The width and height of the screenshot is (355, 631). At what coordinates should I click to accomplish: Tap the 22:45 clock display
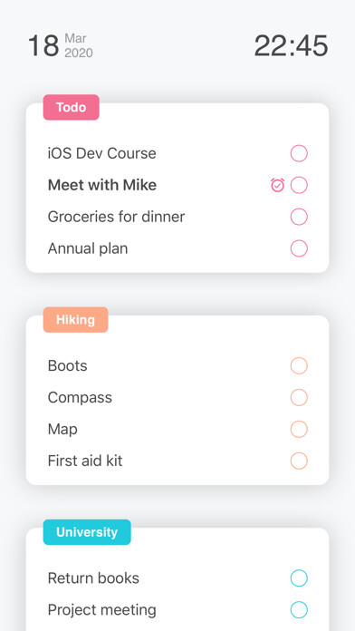[291, 46]
